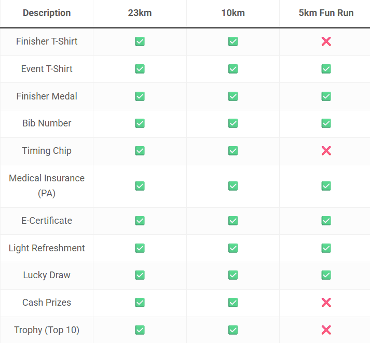
Task: Click the Description column header
Action: tap(47, 13)
